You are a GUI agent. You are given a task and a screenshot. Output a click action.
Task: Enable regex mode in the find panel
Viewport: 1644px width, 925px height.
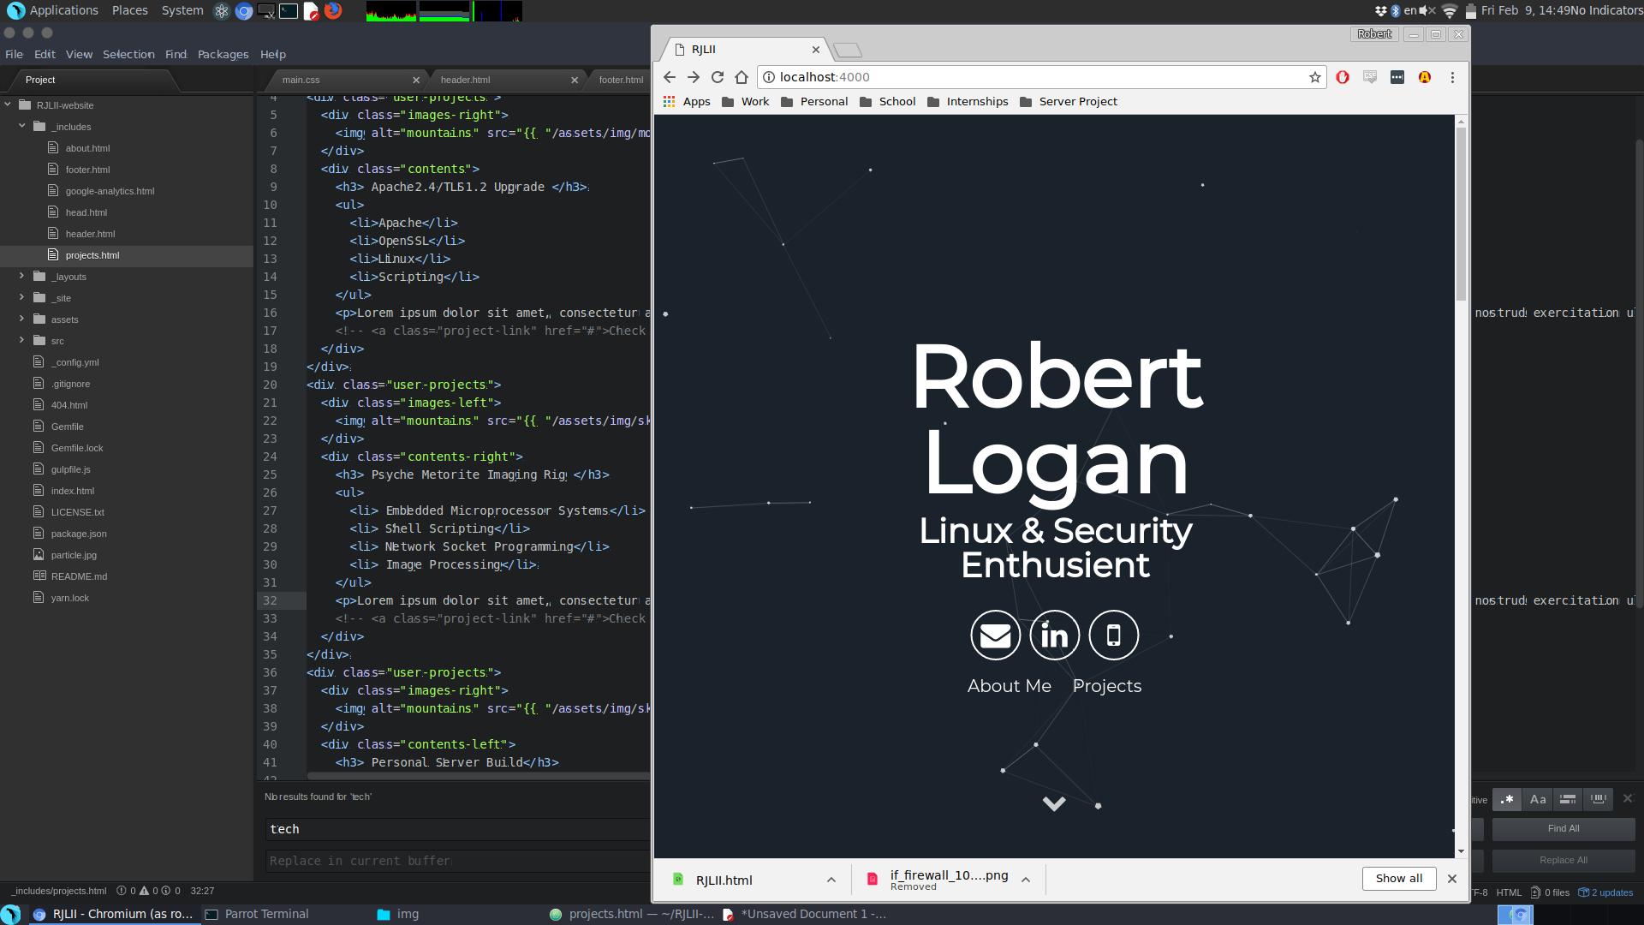tap(1506, 799)
